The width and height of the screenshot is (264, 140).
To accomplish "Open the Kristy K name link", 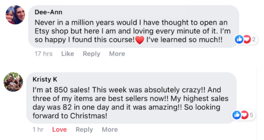I will pos(45,79).
